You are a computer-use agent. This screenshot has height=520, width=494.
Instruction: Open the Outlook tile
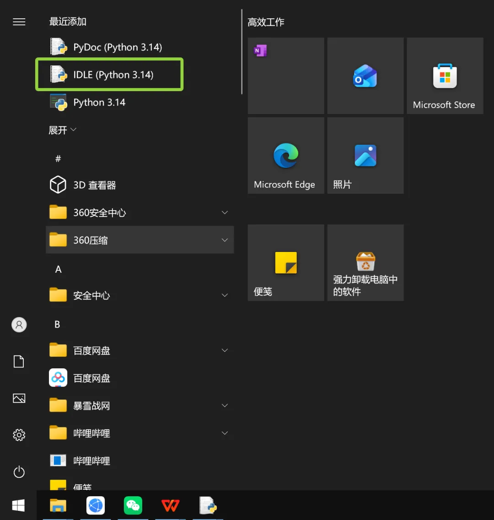pyautogui.click(x=365, y=76)
